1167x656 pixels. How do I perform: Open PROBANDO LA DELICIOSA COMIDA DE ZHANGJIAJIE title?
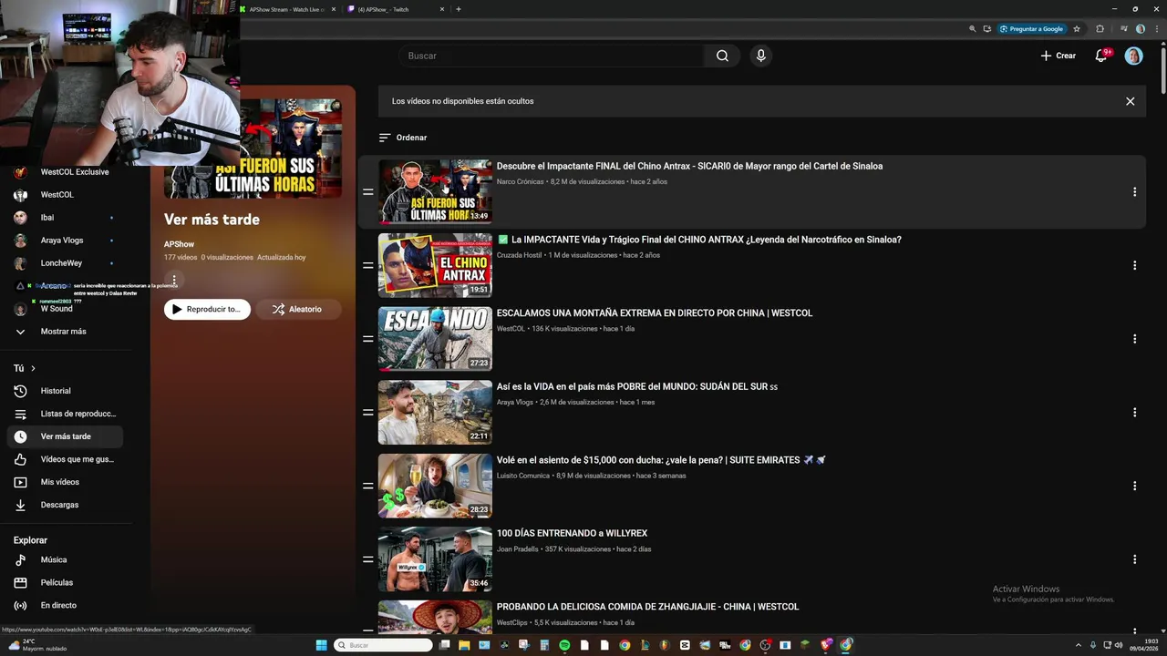pyautogui.click(x=647, y=607)
